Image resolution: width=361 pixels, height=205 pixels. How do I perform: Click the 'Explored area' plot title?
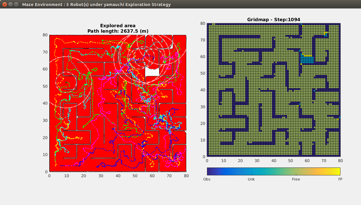click(x=118, y=25)
